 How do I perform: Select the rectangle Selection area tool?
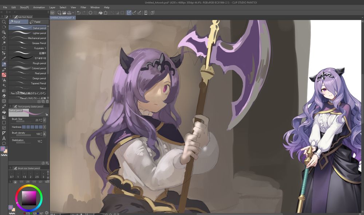(x=4, y=48)
